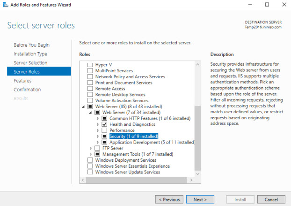
Task: Tick the Performance checkbox under Web Server
Action: (105, 130)
